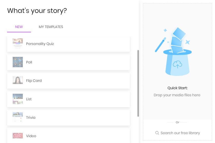Click the story list vertical scrollbar
The image size is (215, 143).
point(138,83)
